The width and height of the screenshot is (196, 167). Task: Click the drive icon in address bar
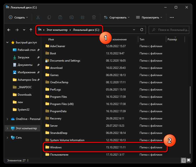(40, 29)
